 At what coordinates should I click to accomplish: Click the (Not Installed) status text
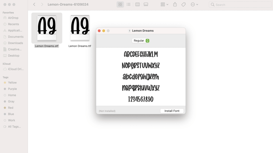(x=107, y=111)
